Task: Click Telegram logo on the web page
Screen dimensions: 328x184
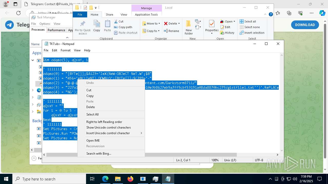Action: click(x=10, y=25)
